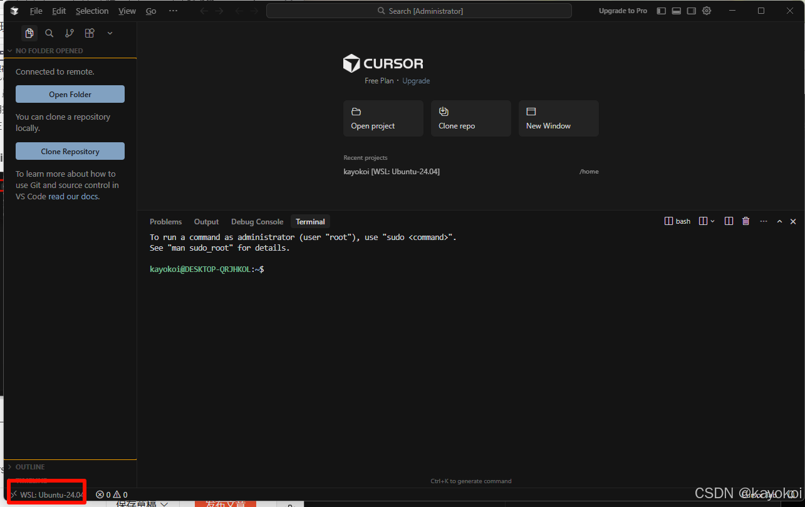
Task: Select the Terminal tab
Action: point(310,222)
